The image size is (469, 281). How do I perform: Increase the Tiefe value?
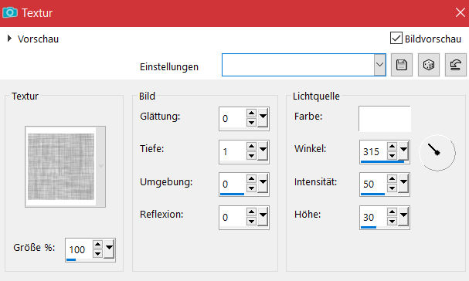pos(251,146)
